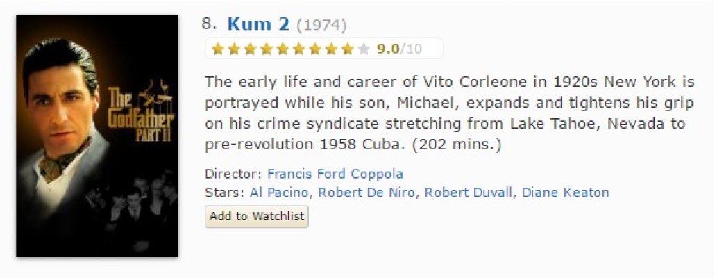Click the first rating star

(x=218, y=49)
